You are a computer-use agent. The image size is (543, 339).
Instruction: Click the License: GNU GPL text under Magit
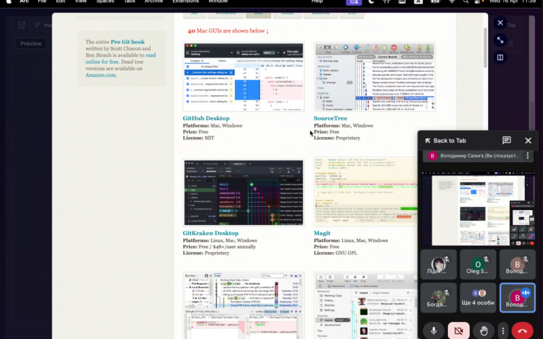coord(335,253)
